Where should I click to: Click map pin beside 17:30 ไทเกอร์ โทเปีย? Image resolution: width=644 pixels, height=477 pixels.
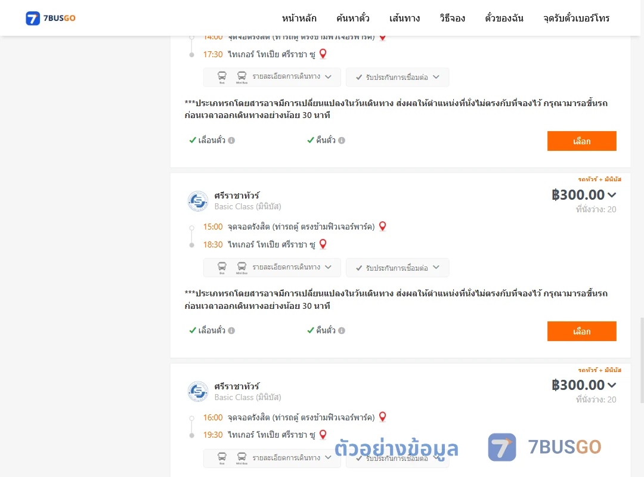pos(323,54)
